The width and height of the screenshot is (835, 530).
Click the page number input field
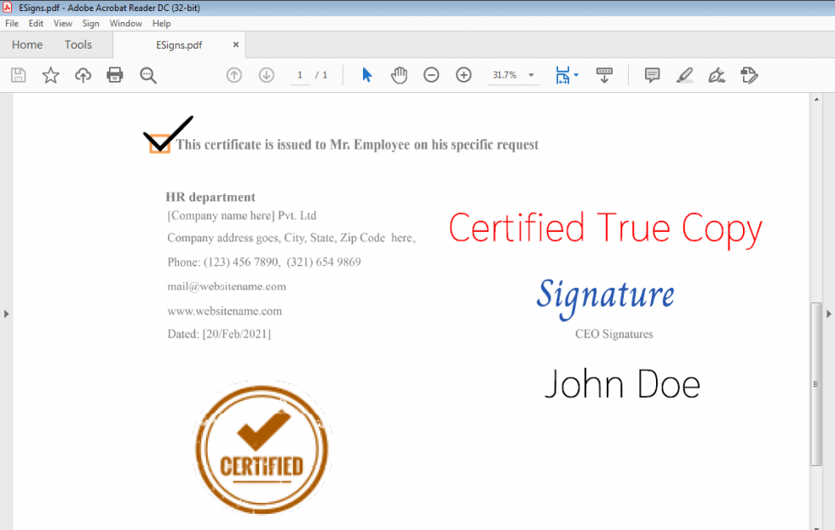click(300, 75)
